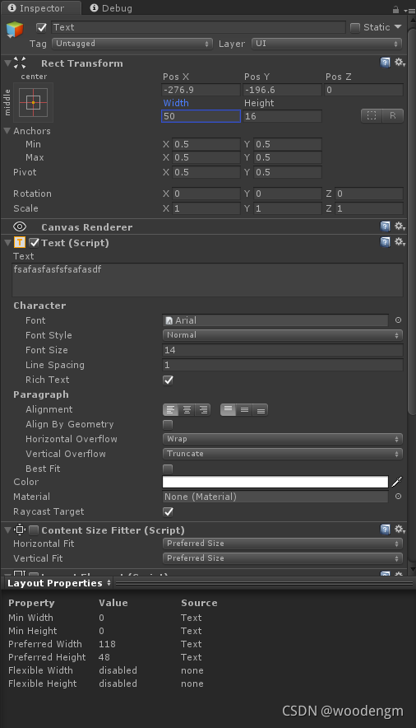Select the Inspector tab
416x728 pixels.
pos(36,8)
